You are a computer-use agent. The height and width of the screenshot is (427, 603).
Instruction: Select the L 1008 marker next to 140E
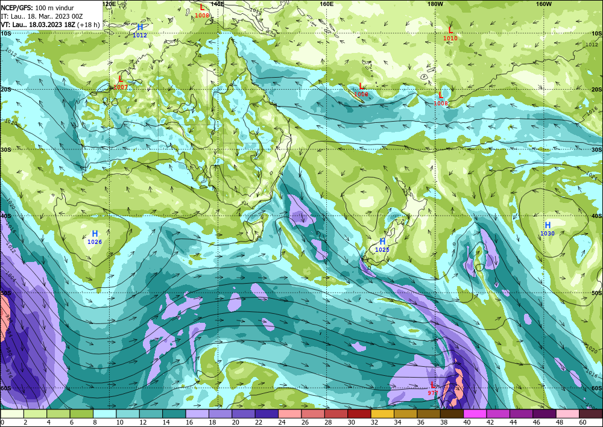coord(202,11)
